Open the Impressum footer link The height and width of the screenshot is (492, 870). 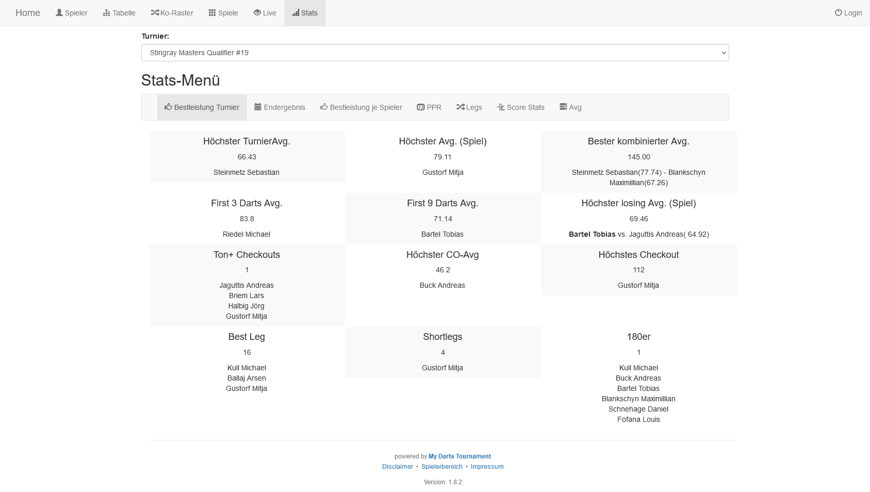click(487, 467)
